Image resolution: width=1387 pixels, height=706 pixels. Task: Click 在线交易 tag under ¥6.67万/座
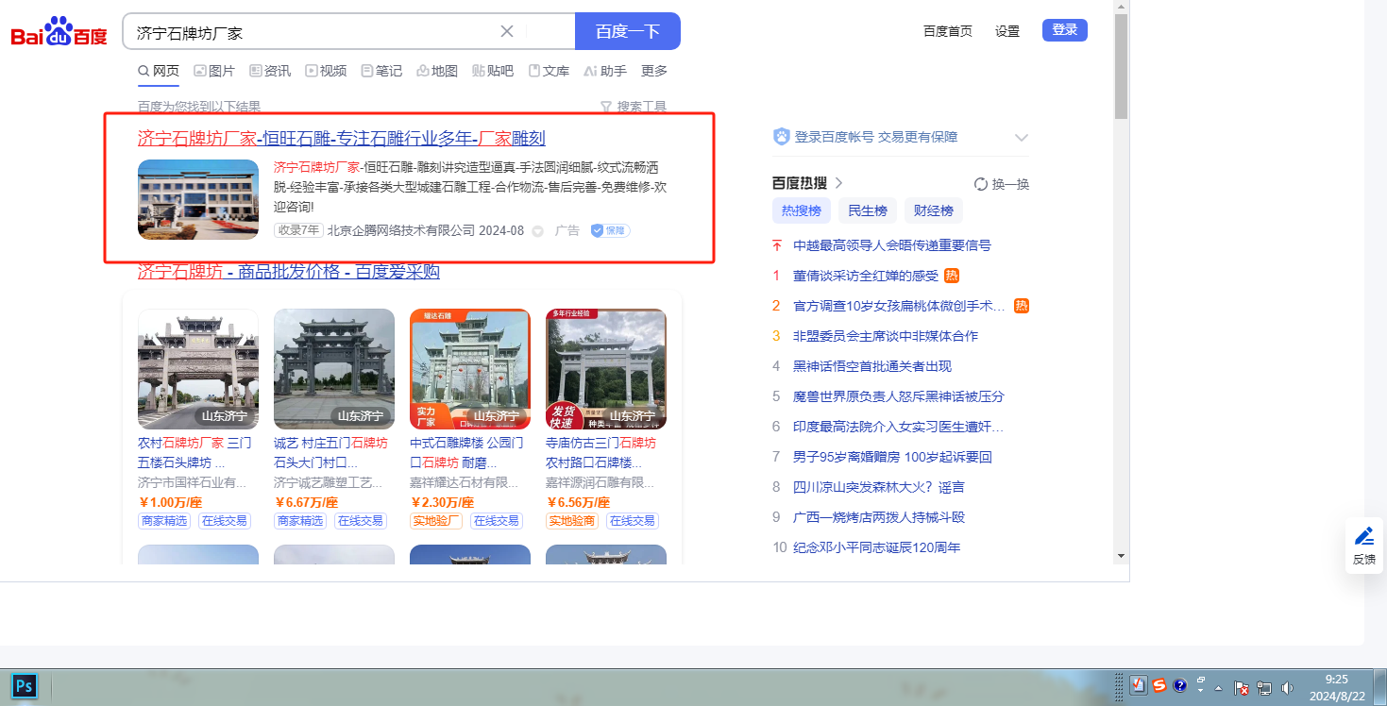click(x=361, y=521)
